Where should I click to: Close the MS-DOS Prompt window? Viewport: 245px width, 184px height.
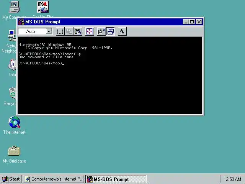click(x=199, y=22)
